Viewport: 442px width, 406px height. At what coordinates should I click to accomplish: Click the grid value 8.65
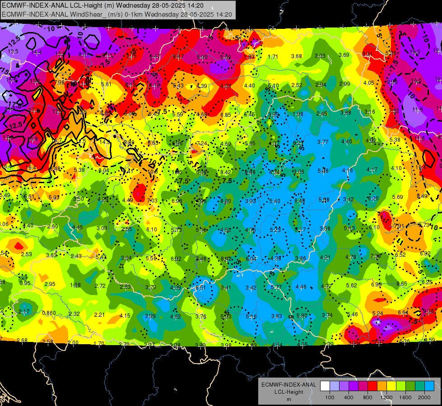[x=402, y=284]
